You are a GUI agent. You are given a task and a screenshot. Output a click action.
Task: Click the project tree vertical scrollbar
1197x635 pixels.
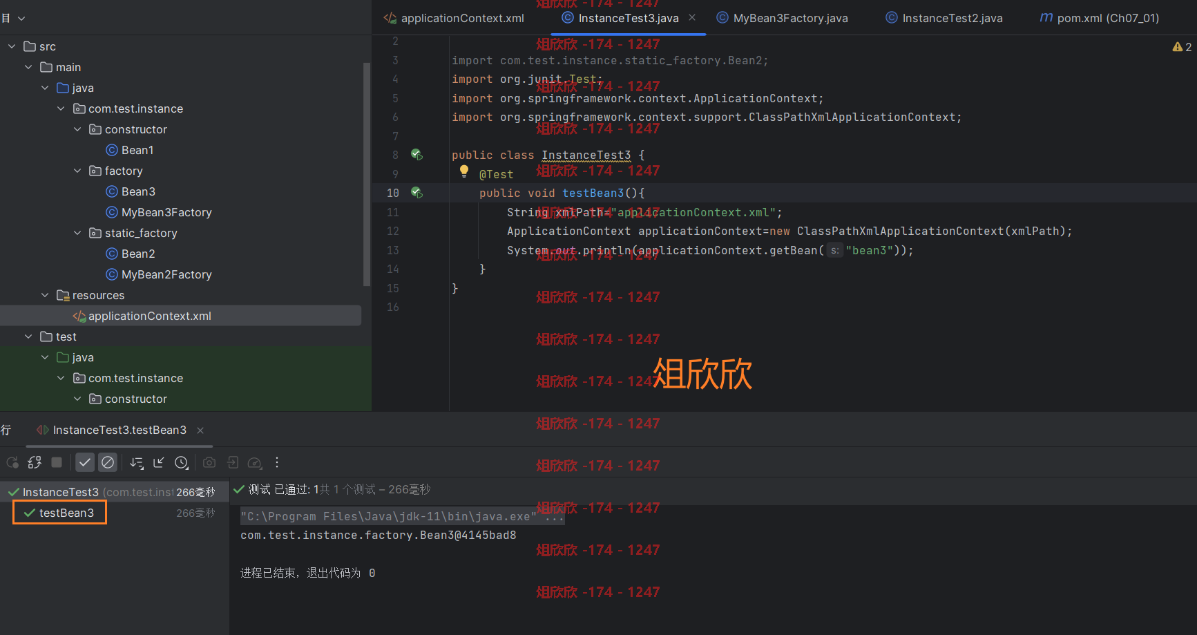367,174
